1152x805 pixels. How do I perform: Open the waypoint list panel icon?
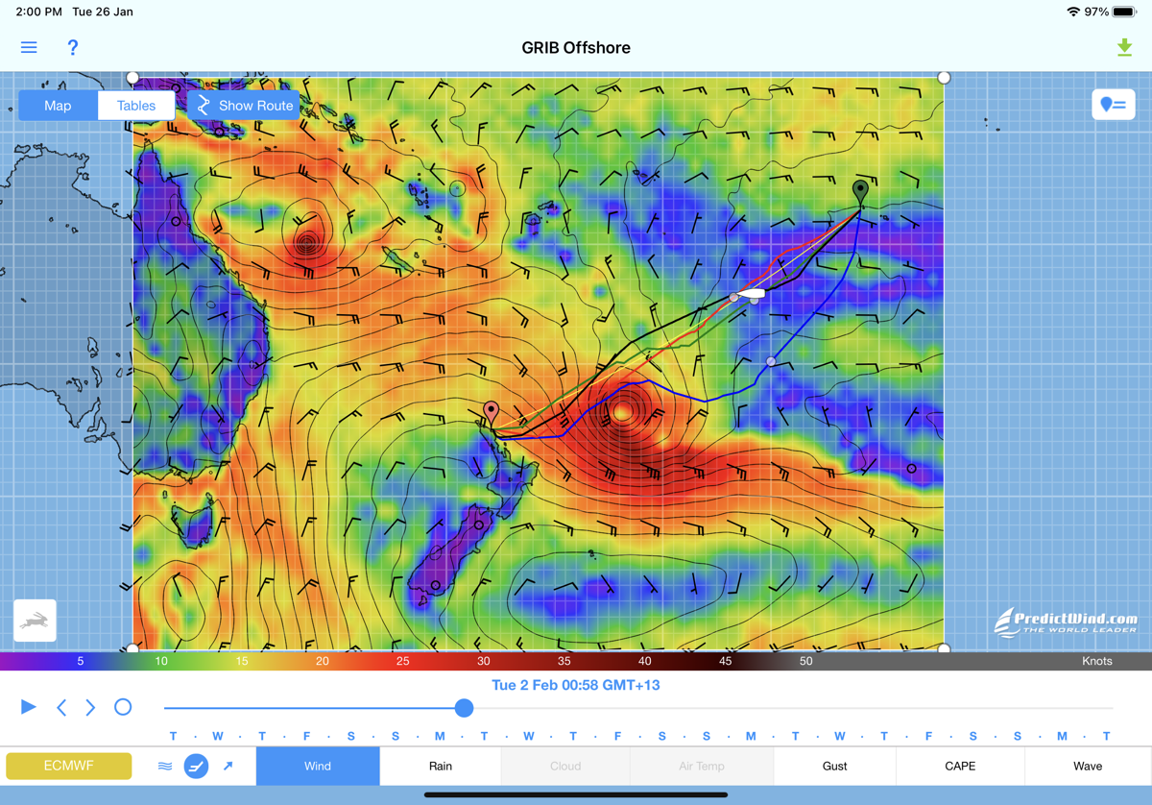[x=1113, y=104]
